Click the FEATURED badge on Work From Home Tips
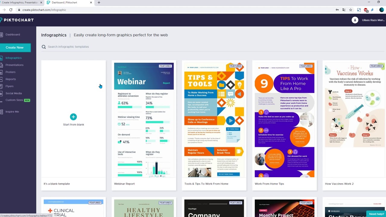The width and height of the screenshot is (386, 217). point(306,66)
